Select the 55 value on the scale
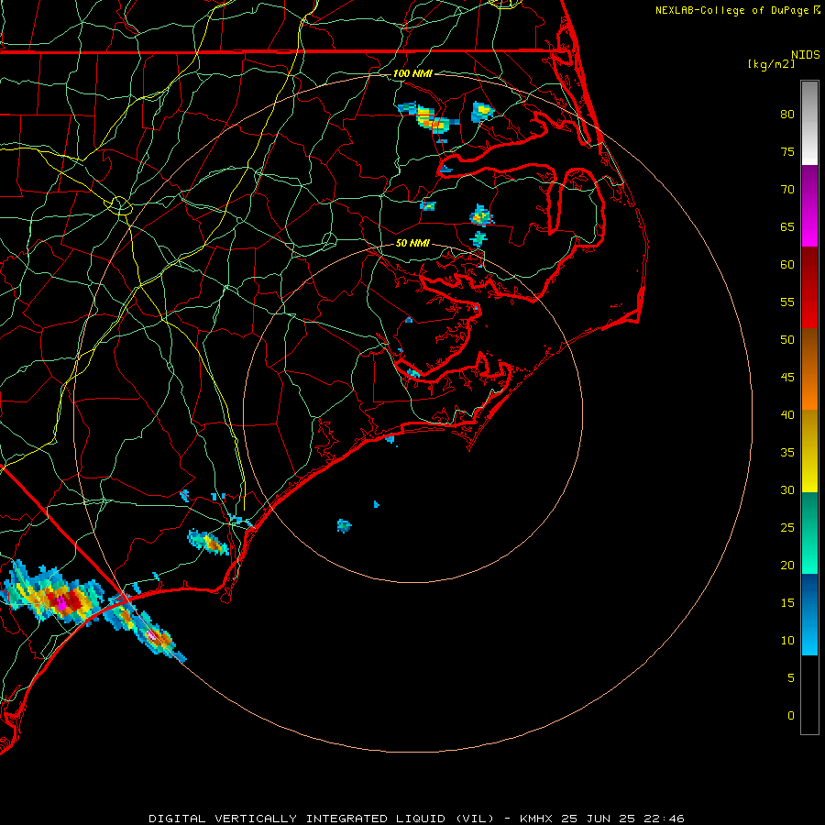Screen dimensions: 825x825 click(787, 302)
